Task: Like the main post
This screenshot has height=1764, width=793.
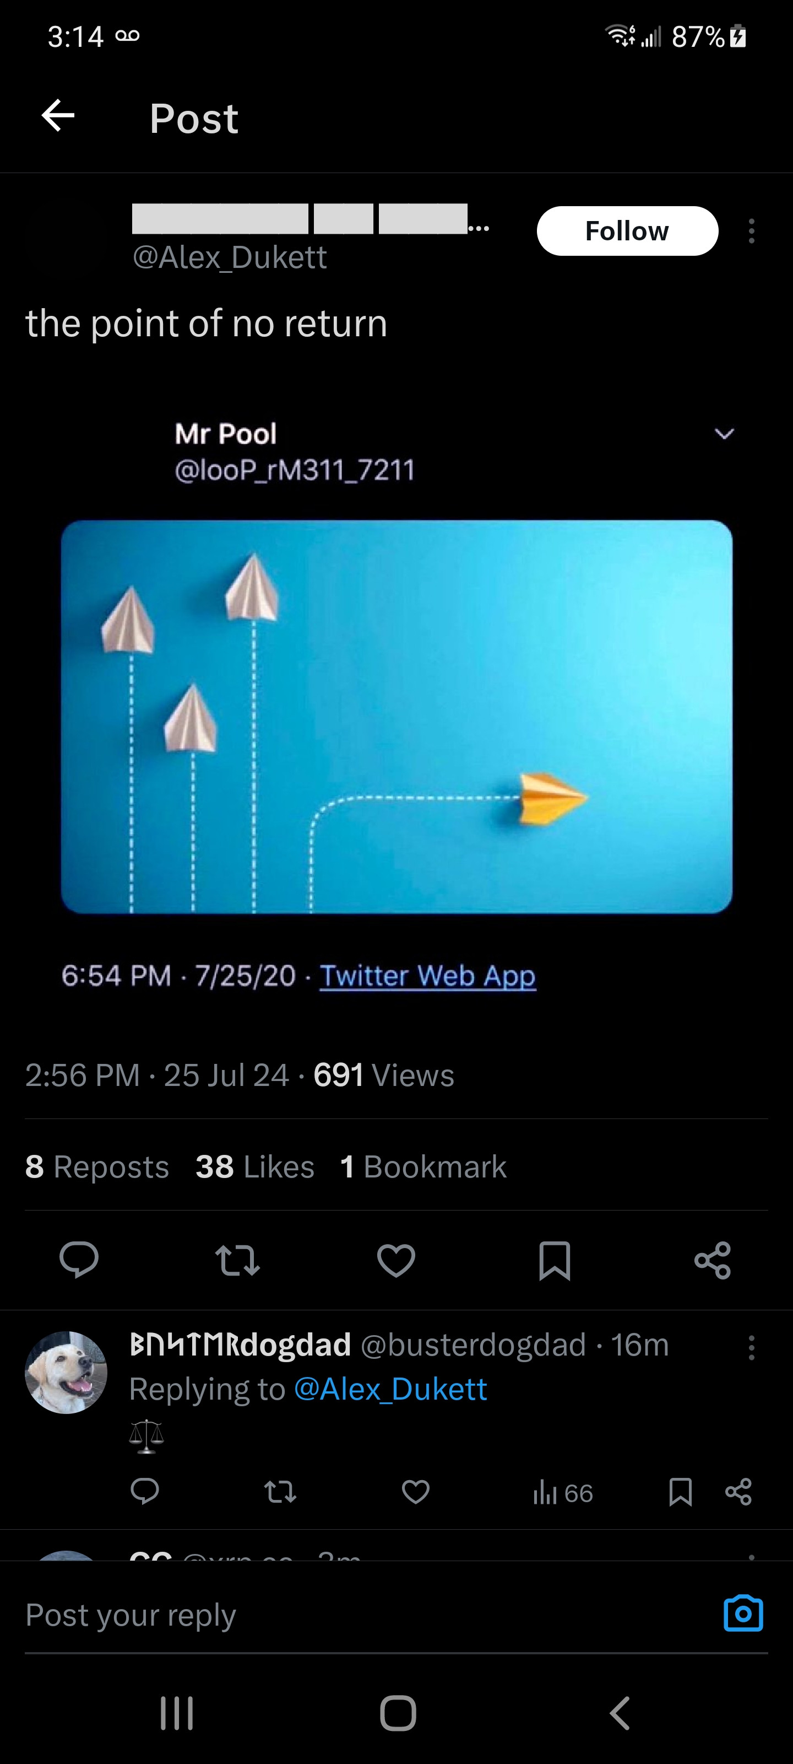Action: point(396,1259)
